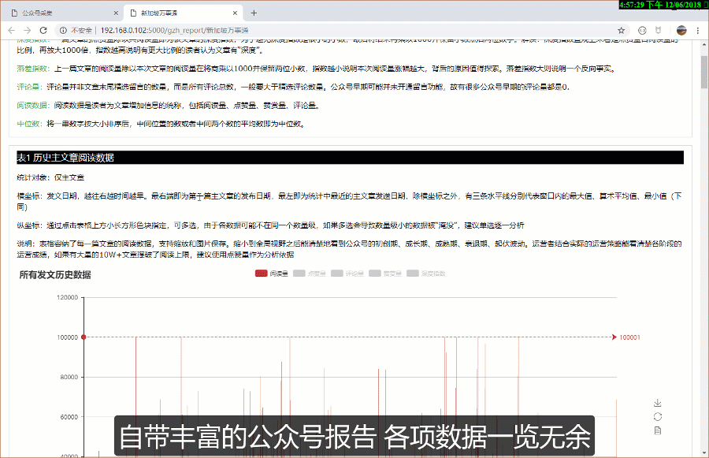Click the 统计对象：仅主文章 line
709x458 pixels.
tap(50, 177)
